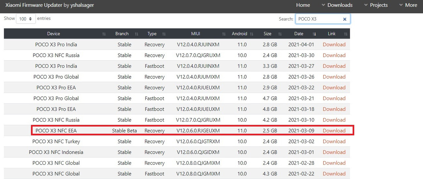Download POCO X3 Pro EEA Fastboot 2021-03-18

pyautogui.click(x=334, y=109)
